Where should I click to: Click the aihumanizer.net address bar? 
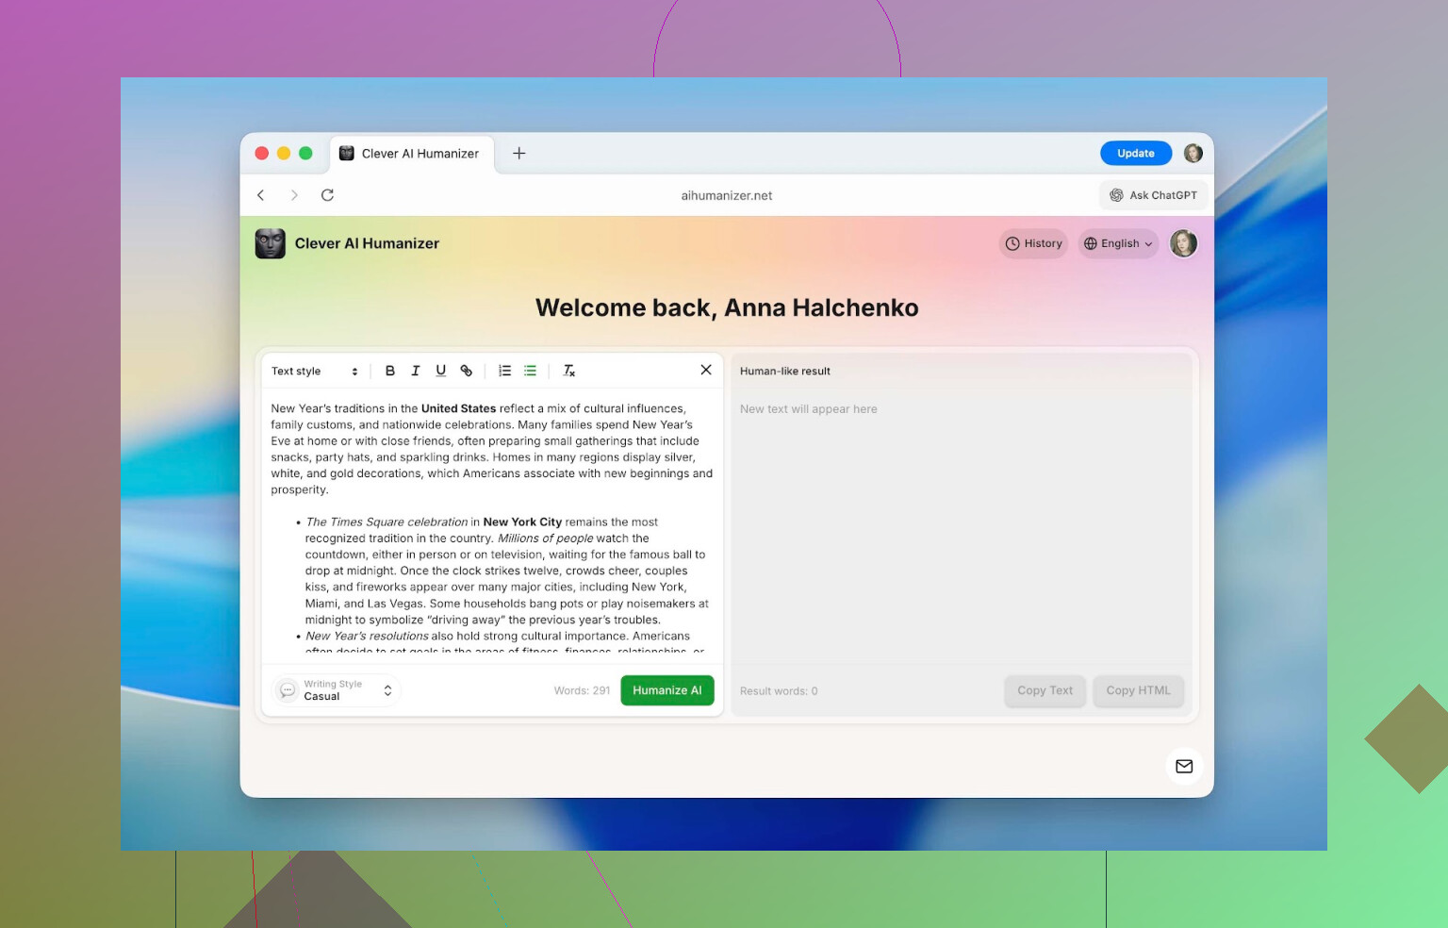click(726, 195)
